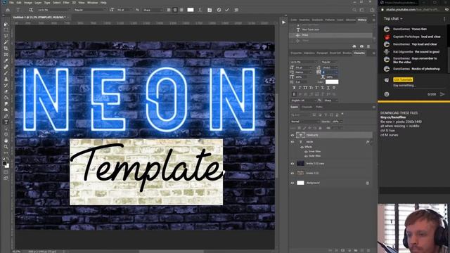Click the Background layer thumbnail

pos(300,183)
